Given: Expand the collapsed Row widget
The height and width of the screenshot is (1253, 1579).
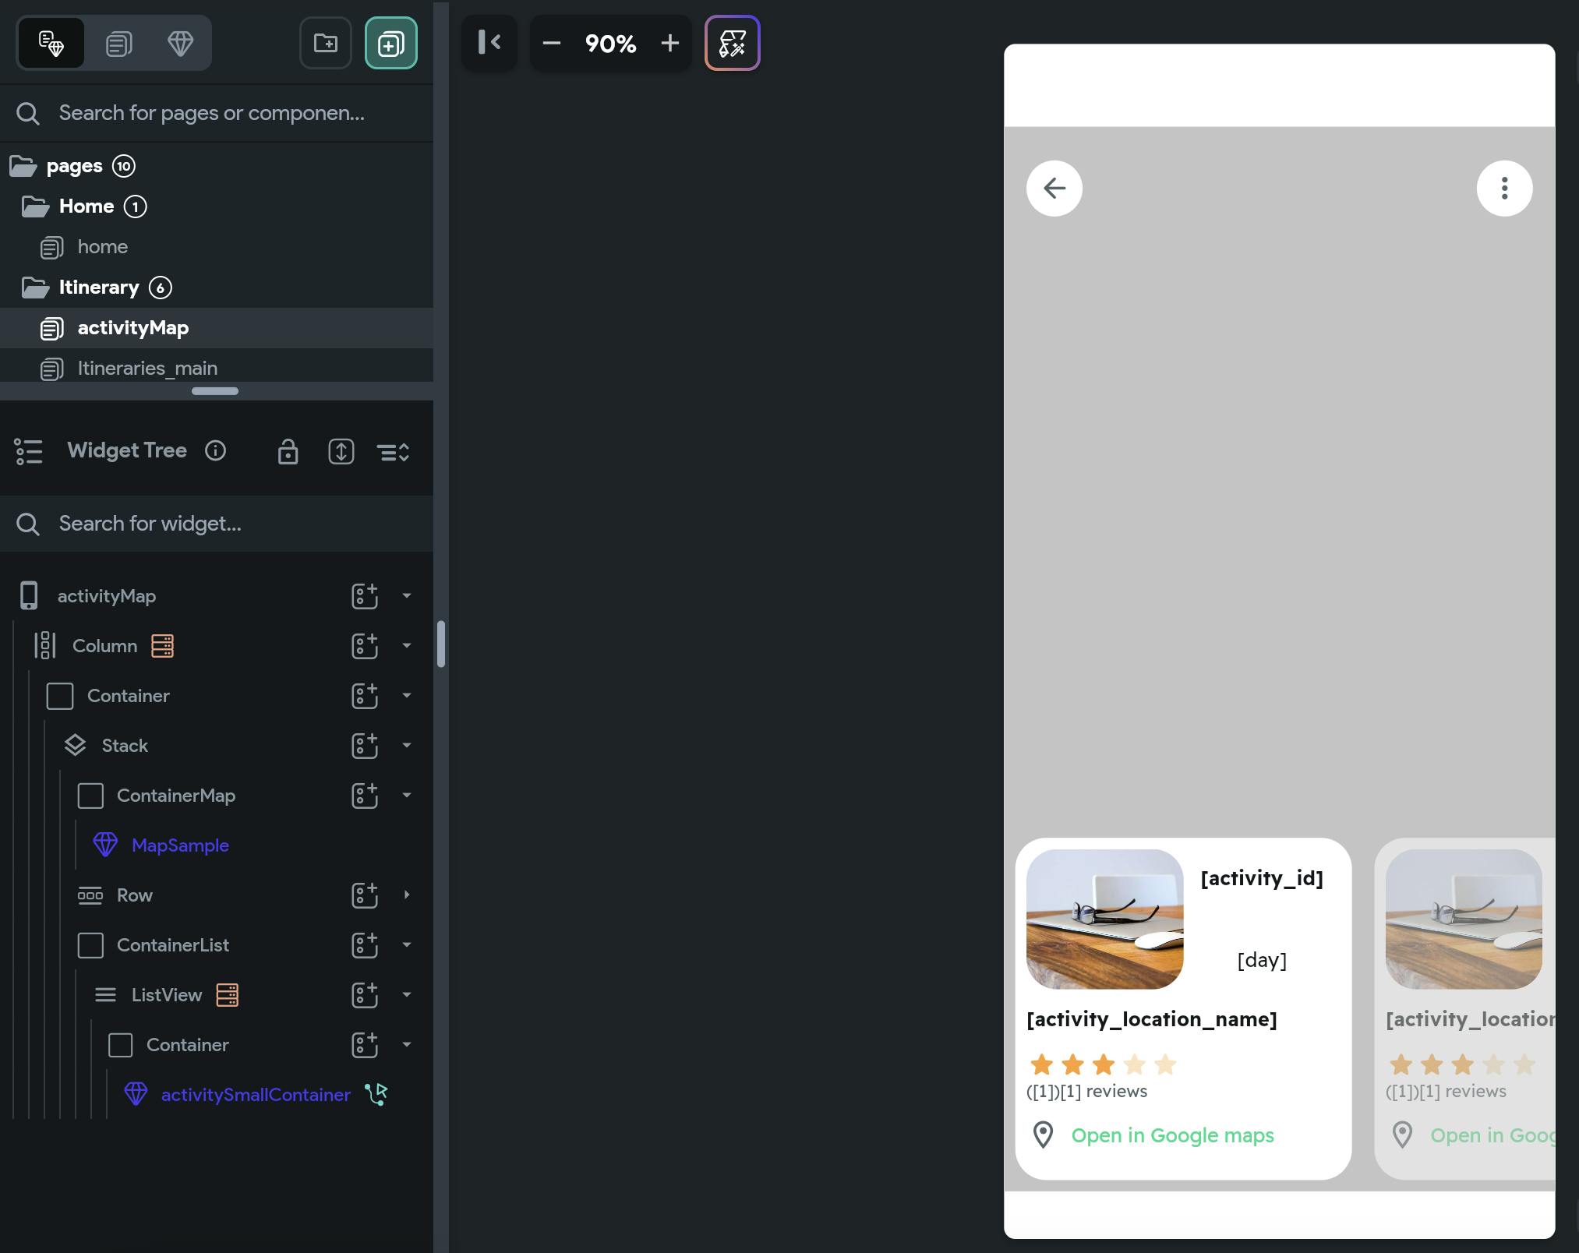Looking at the screenshot, I should tap(406, 895).
